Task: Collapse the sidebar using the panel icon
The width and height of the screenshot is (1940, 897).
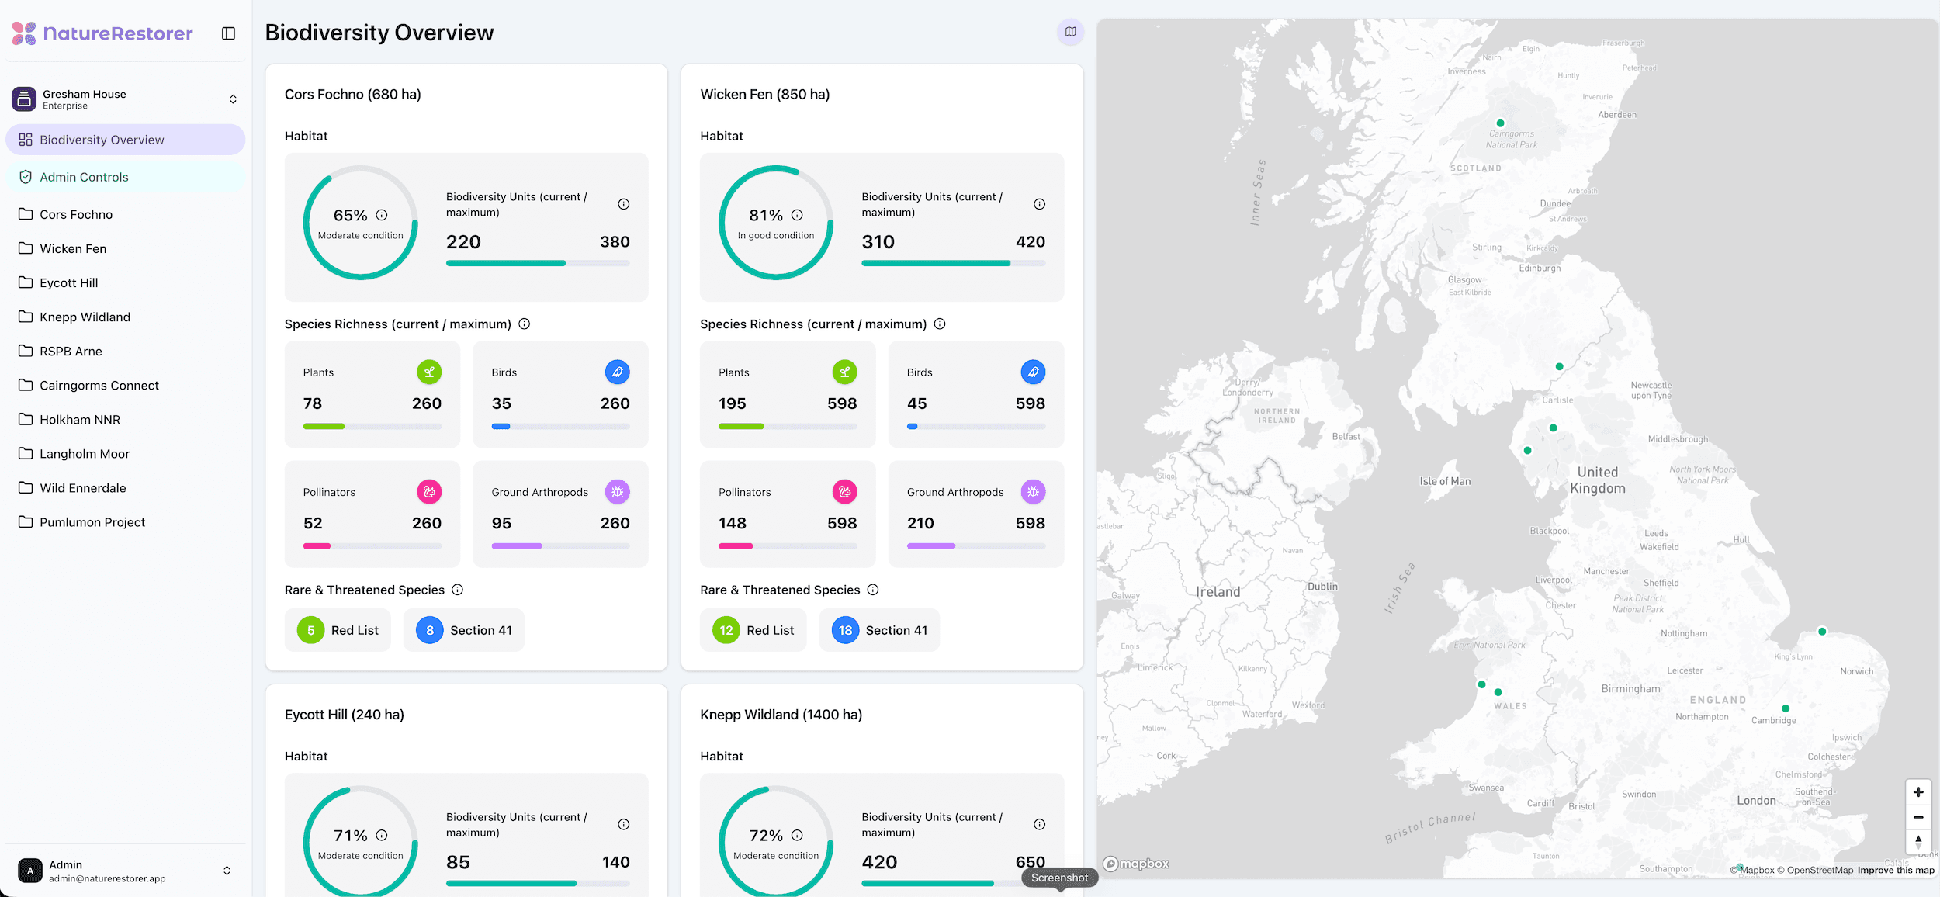Action: tap(228, 33)
